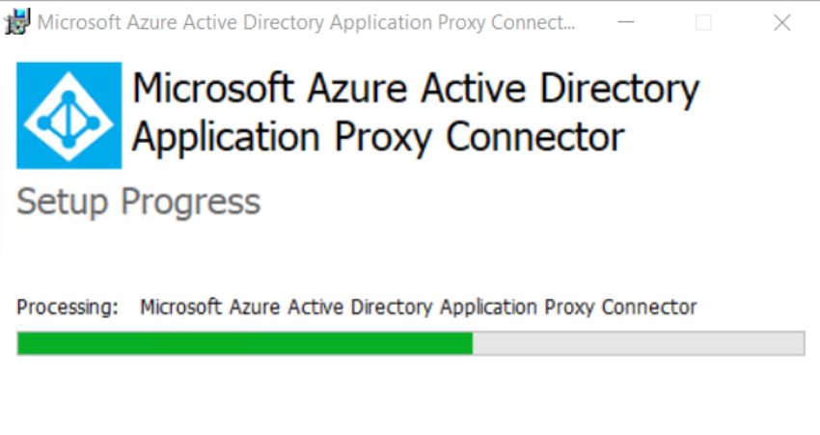
Task: Click the window title bar caption text
Action: click(306, 22)
